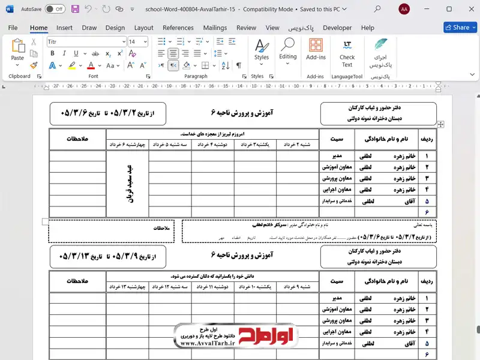Switch to the Developer tab
480x360 pixels.
click(337, 28)
